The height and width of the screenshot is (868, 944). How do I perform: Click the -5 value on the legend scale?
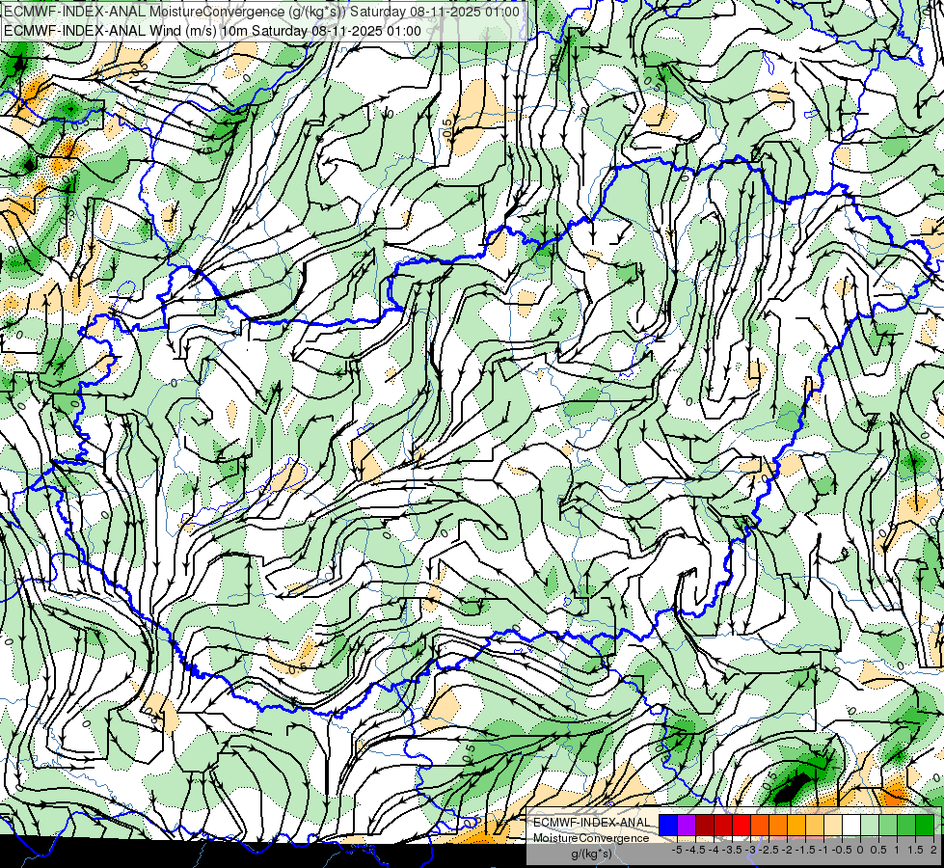point(677,850)
